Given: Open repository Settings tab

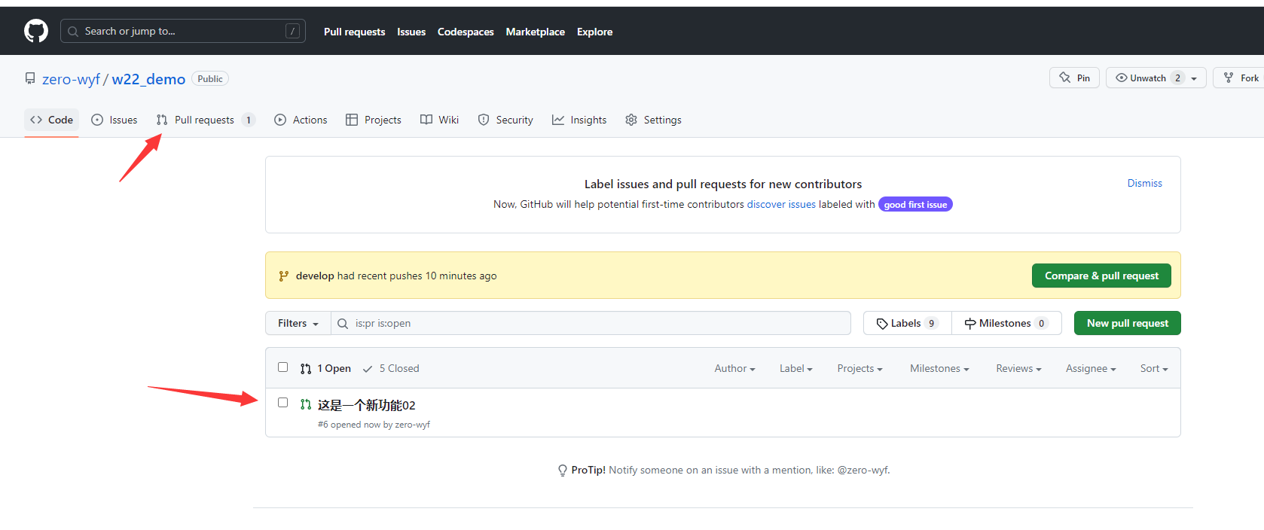Looking at the screenshot, I should (x=653, y=120).
